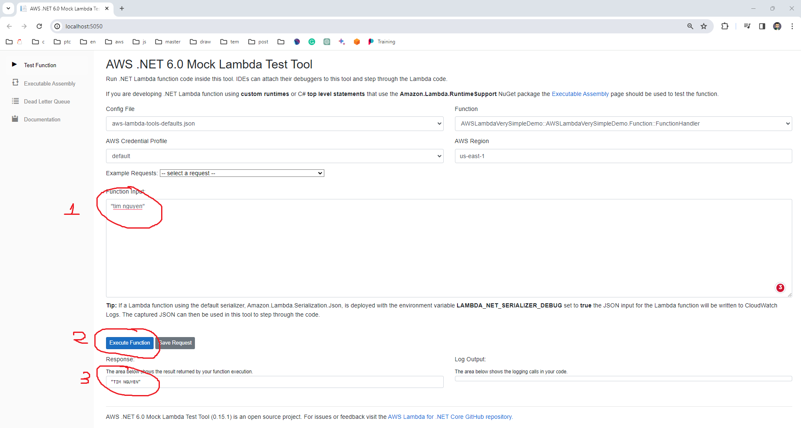This screenshot has height=428, width=801.
Task: Open the js bookmark folder
Action: [139, 42]
